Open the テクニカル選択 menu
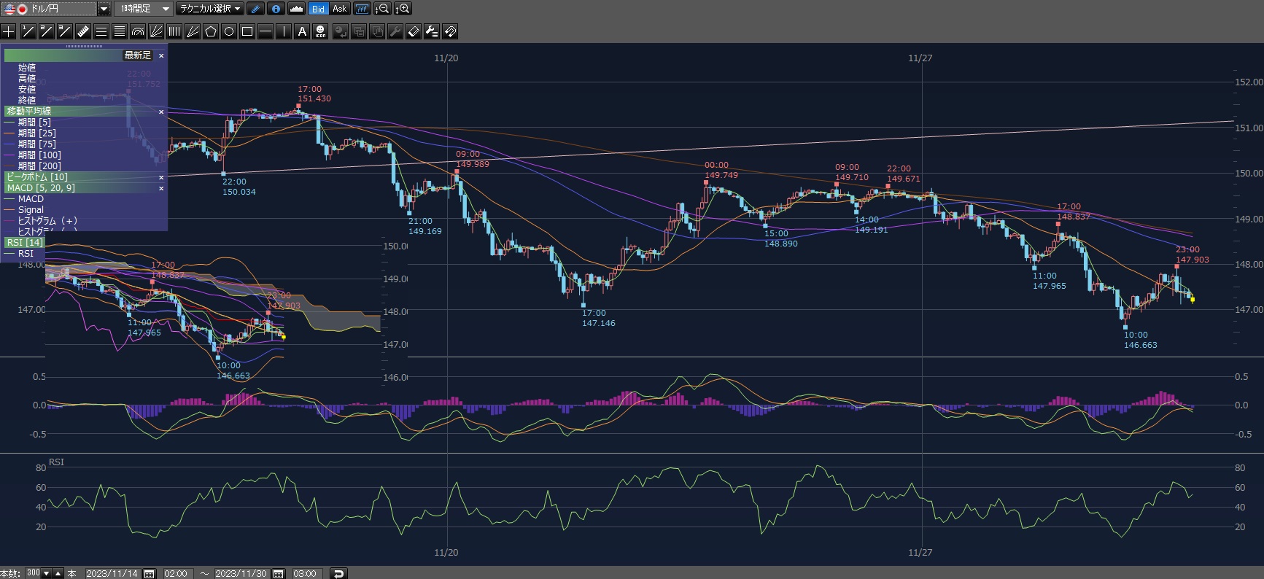The image size is (1264, 579). point(211,9)
